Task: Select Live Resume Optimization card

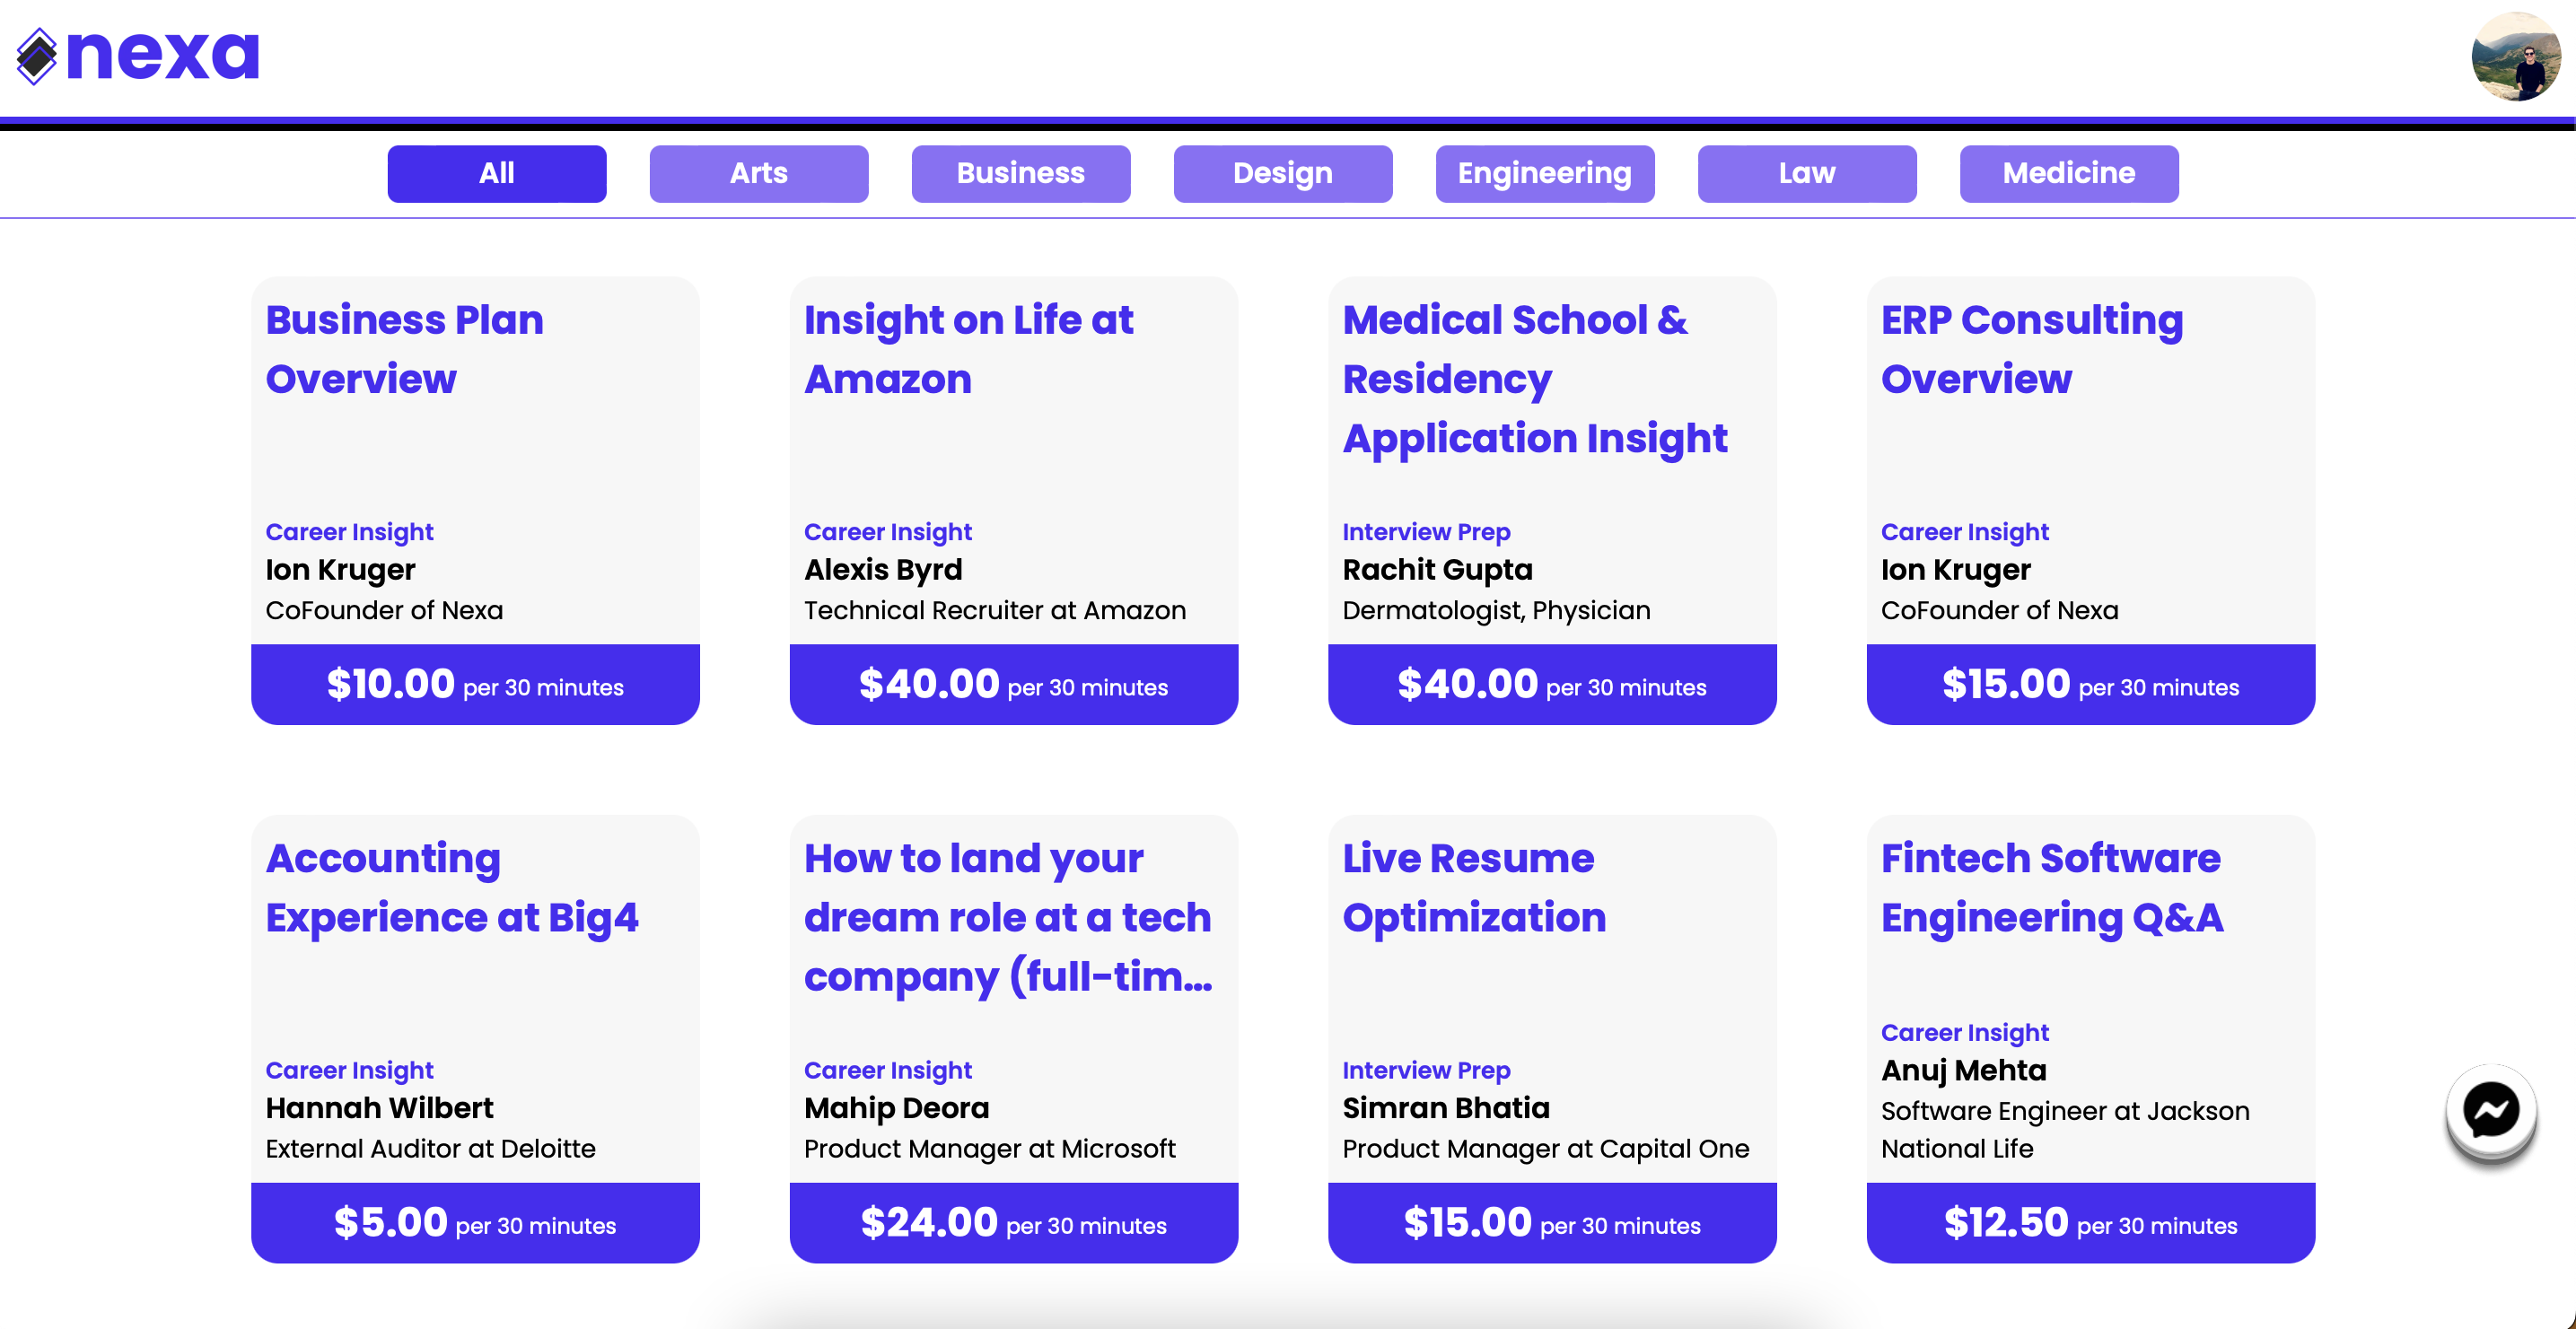Action: point(1552,1038)
